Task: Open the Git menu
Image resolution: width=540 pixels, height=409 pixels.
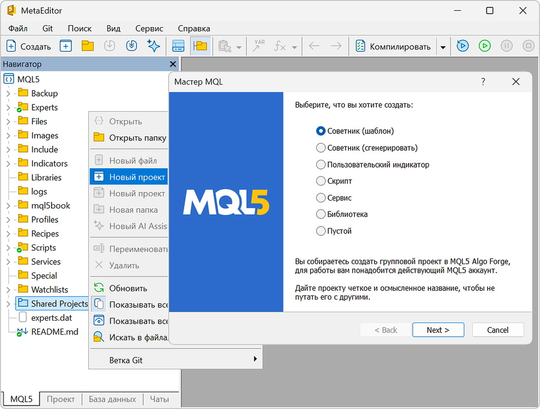Action: (x=47, y=28)
